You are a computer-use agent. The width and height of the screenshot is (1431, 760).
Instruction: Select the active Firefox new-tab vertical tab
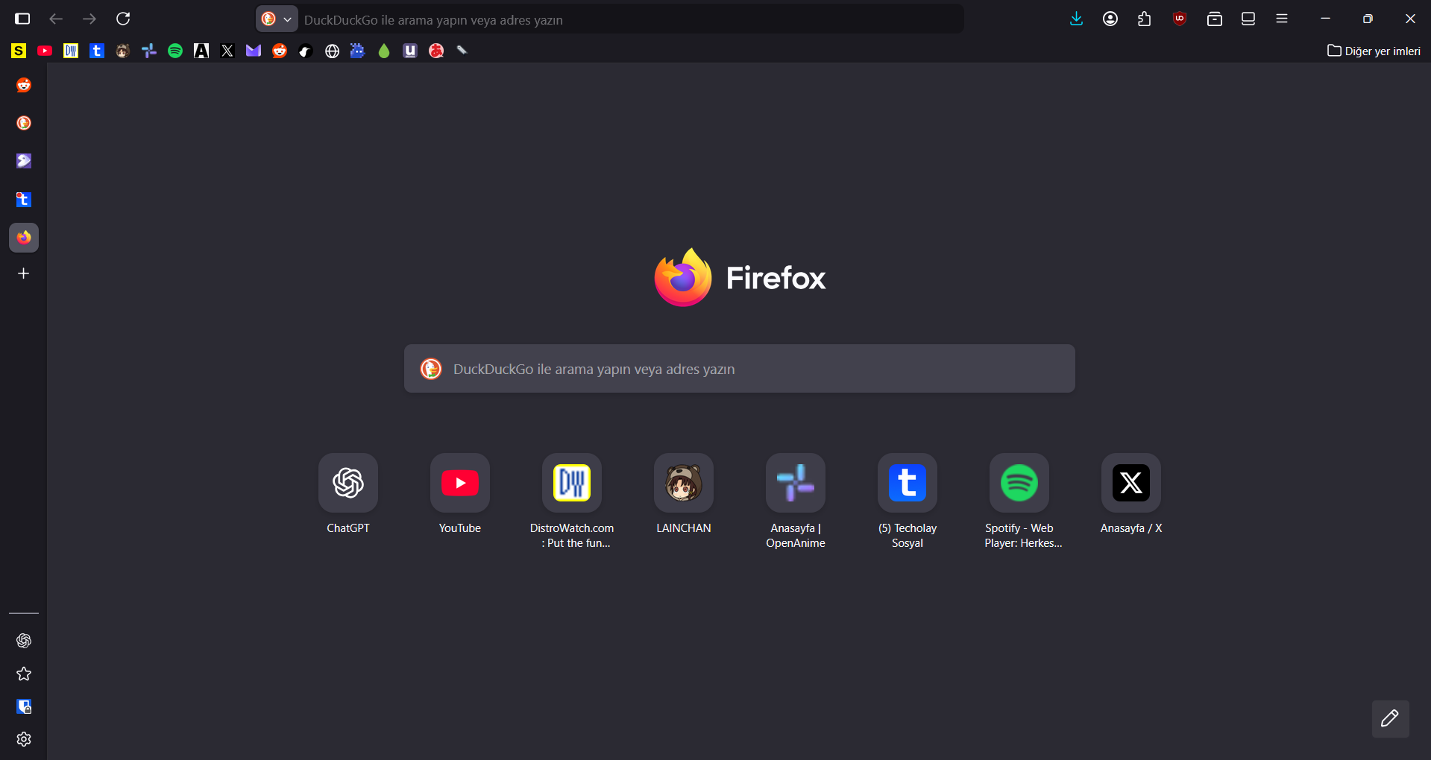[x=24, y=238]
